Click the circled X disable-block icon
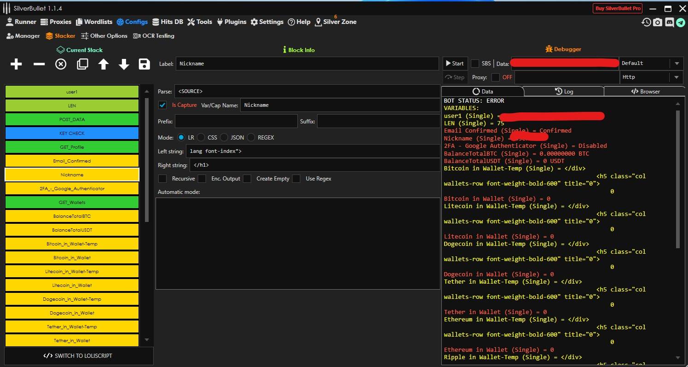The image size is (688, 367). [x=61, y=64]
